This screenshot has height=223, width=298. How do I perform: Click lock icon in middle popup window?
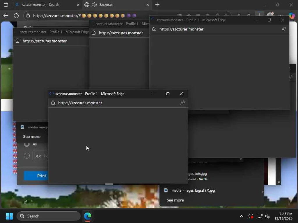[x=94, y=33]
